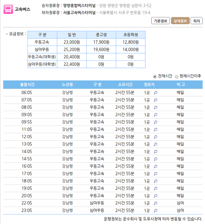Viewport: 205px width, 224px height.
Task: Click the stopover magnifier for the 16:05 bus
Action: tap(156, 166)
